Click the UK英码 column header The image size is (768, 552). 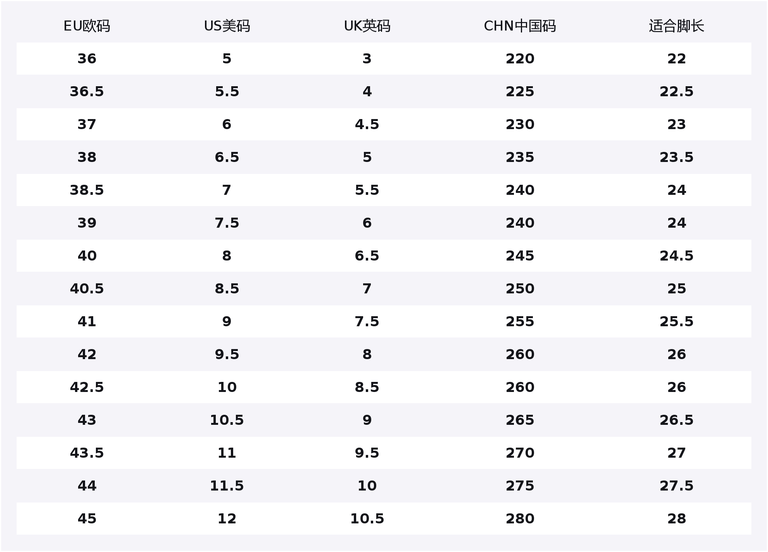[x=367, y=26]
